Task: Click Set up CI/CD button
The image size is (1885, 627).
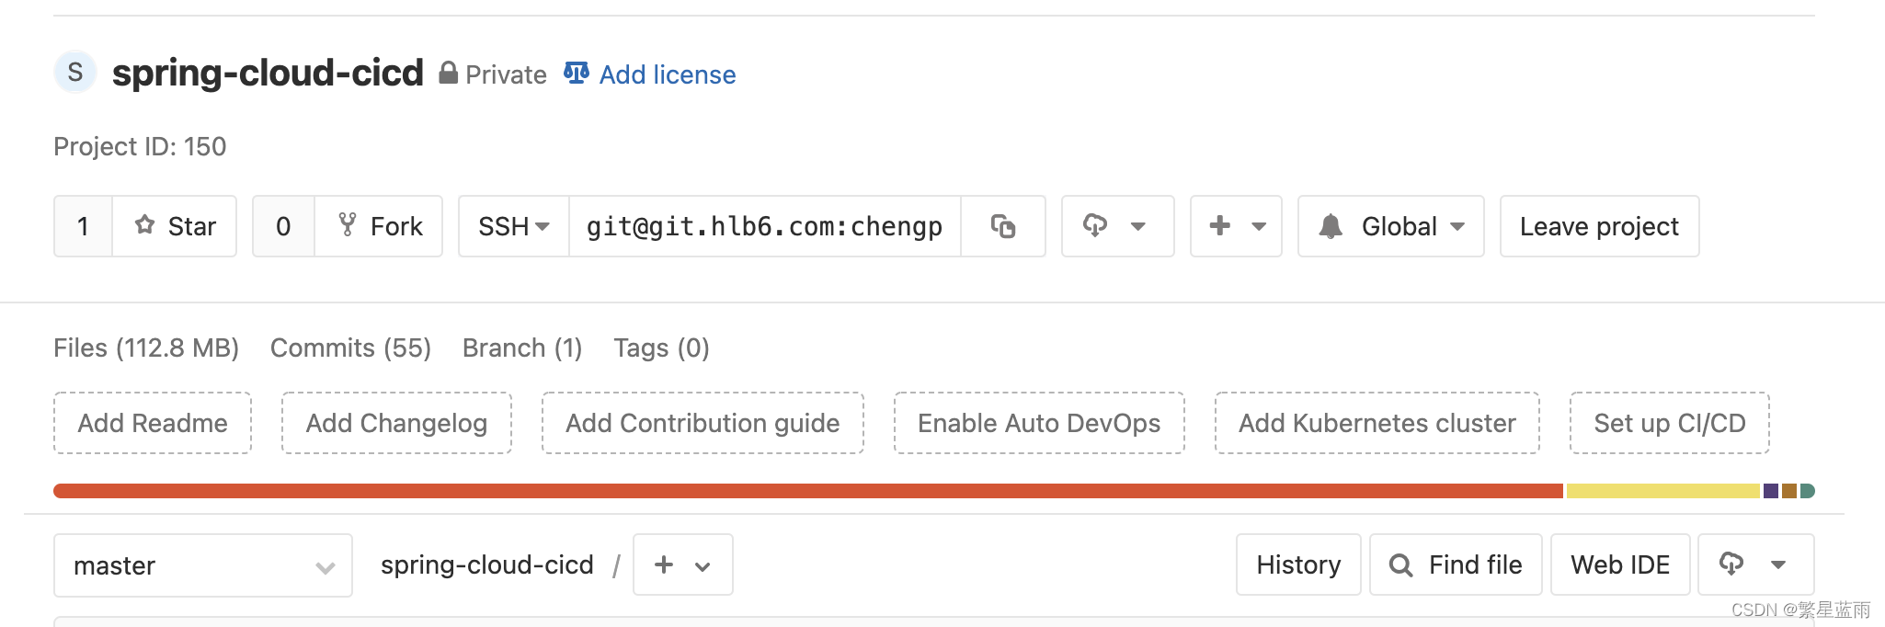Action: [x=1669, y=423]
